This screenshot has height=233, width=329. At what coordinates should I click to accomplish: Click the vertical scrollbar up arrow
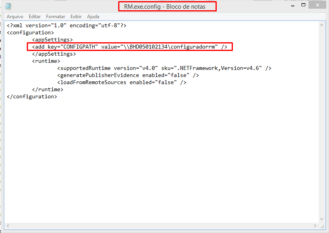pos(322,25)
